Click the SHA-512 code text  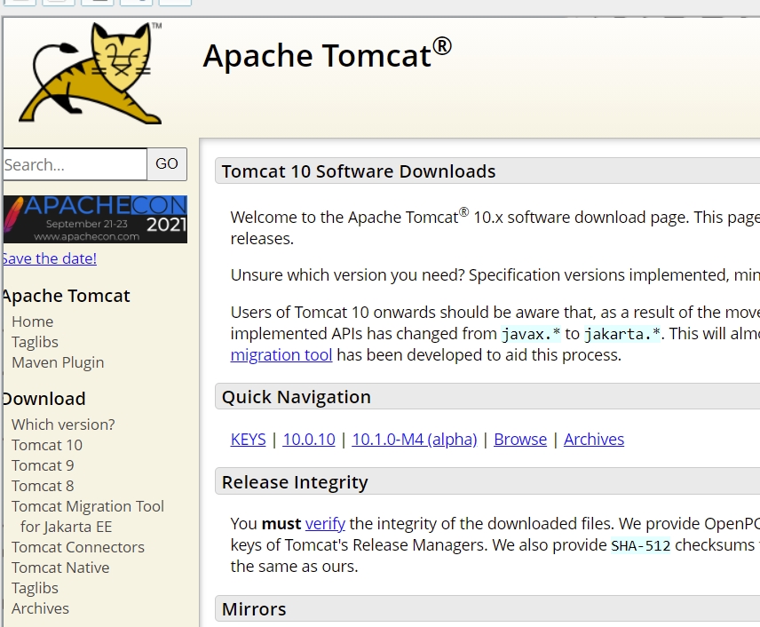(x=640, y=545)
